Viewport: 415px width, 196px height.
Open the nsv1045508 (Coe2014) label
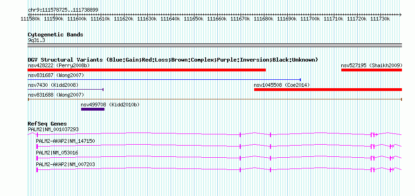pyautogui.click(x=282, y=85)
